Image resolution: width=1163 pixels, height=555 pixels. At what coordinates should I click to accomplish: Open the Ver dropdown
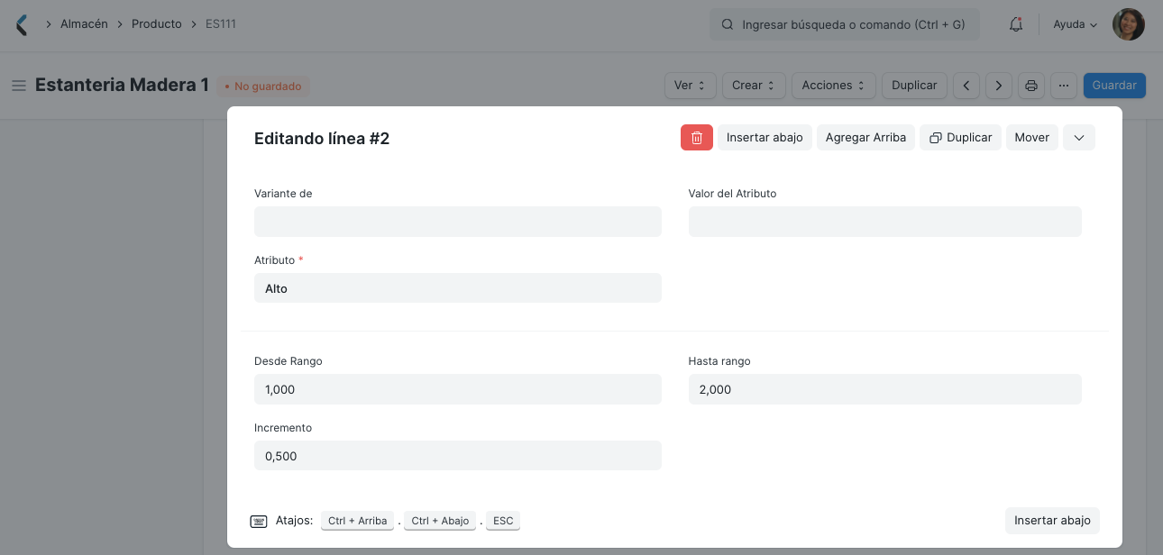690,86
